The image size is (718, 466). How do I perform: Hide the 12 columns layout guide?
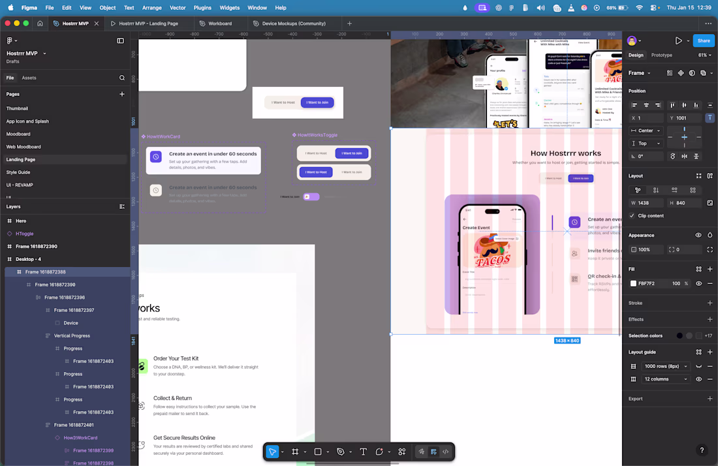coord(698,379)
